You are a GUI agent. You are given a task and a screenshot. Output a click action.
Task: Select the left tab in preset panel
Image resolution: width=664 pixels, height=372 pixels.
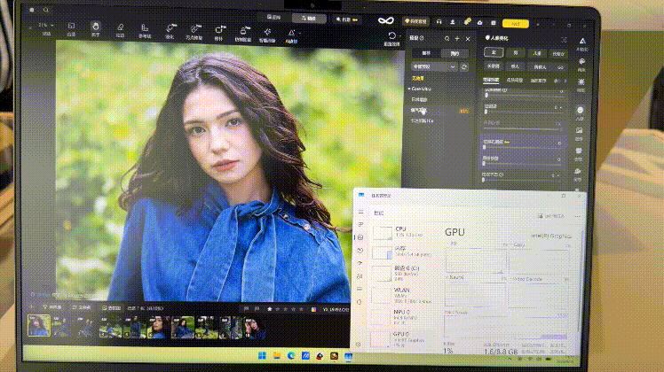(x=425, y=53)
